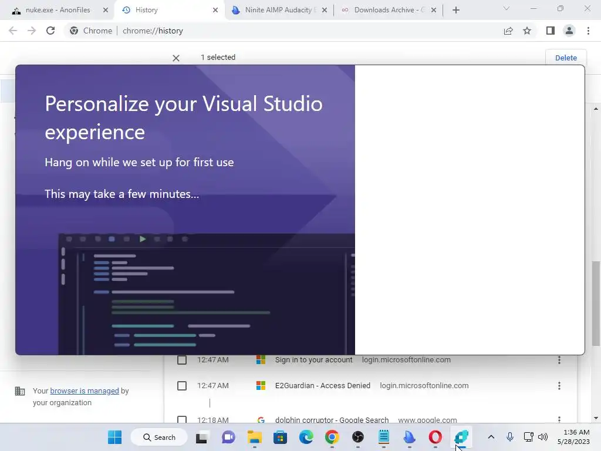
Task: Open Task View on the taskbar
Action: coord(202,437)
